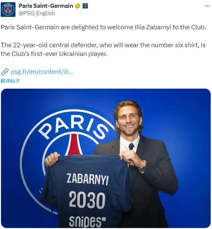
Task: Click ZABARNYI name on the jersey
Action: [x=88, y=179]
